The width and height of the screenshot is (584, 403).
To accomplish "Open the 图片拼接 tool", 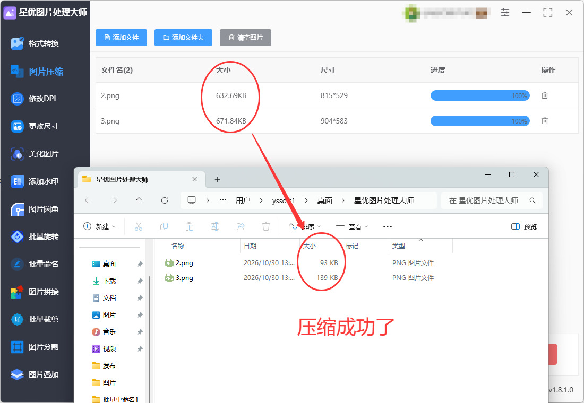I will coord(35,292).
